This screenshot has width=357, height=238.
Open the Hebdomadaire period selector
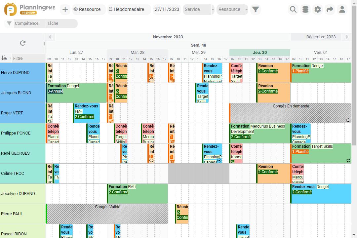click(129, 9)
